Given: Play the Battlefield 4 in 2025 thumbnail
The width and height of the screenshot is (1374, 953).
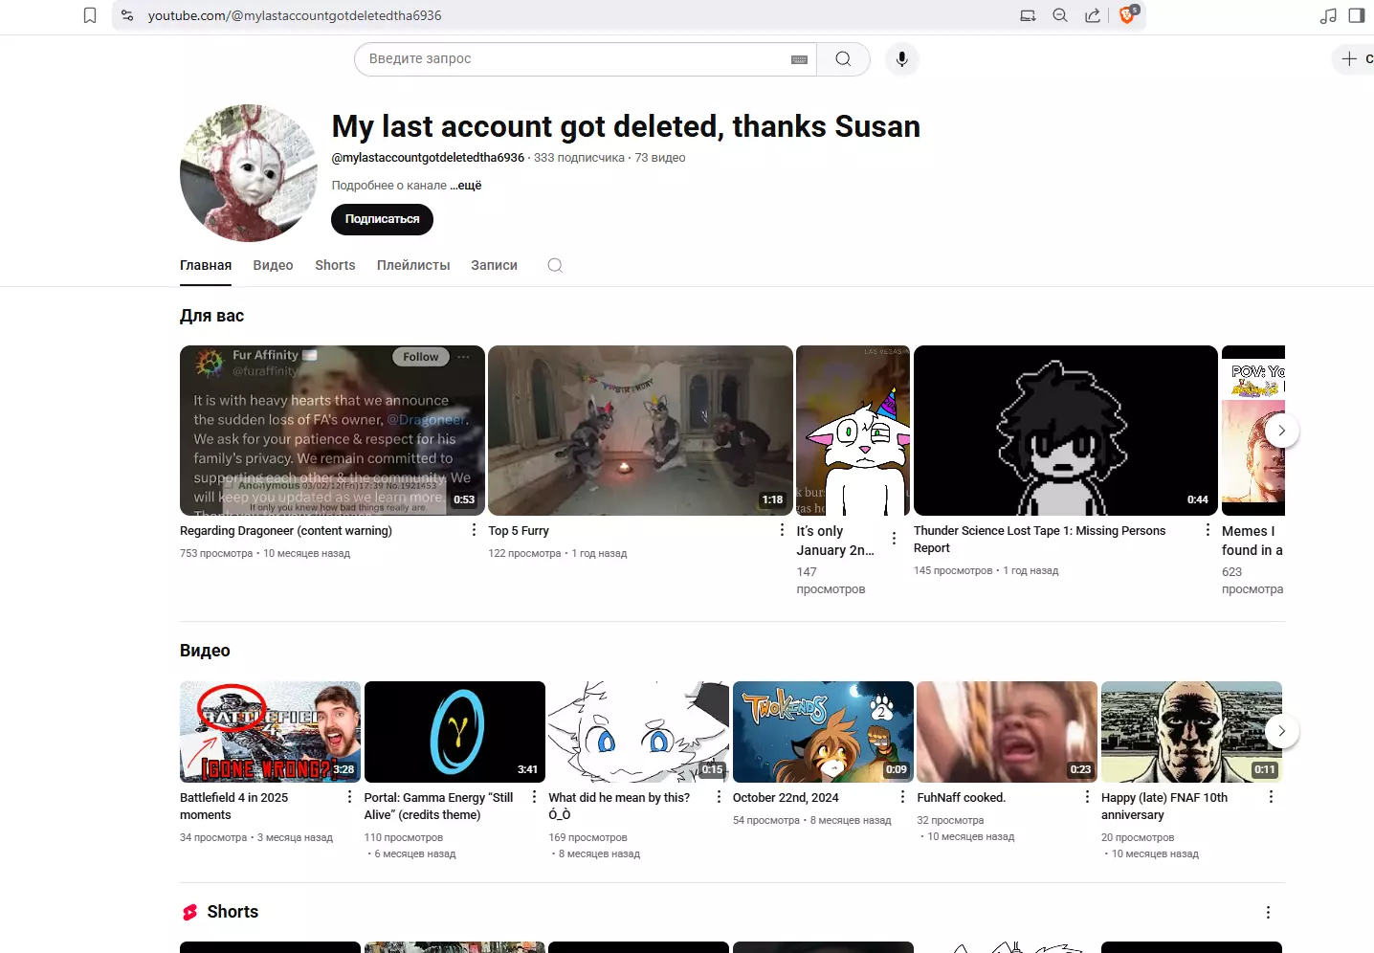Looking at the screenshot, I should (270, 732).
